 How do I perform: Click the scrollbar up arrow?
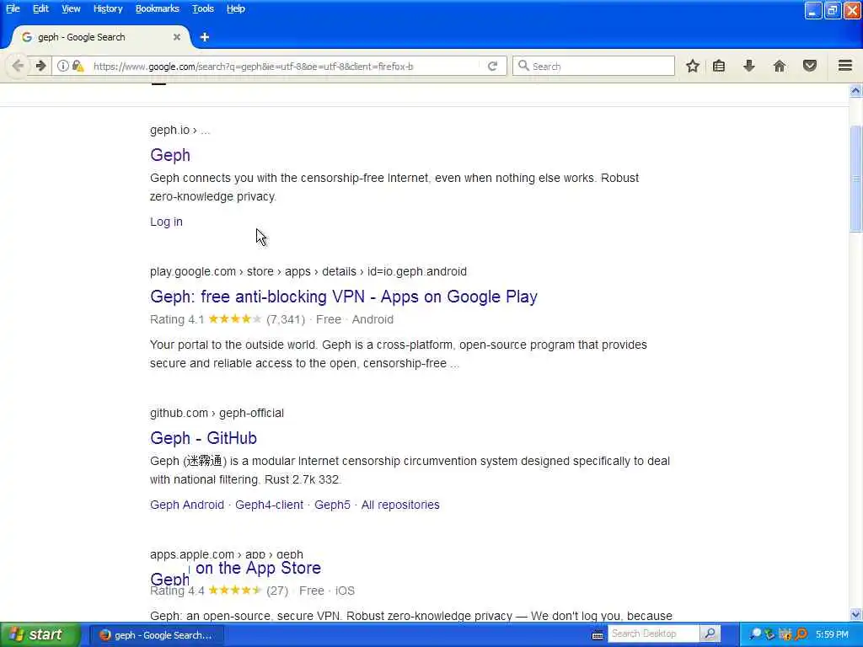[x=855, y=91]
